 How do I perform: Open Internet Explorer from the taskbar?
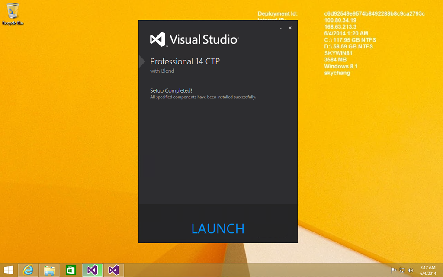click(x=28, y=270)
